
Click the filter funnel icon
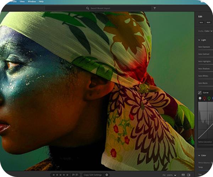coord(154,8)
